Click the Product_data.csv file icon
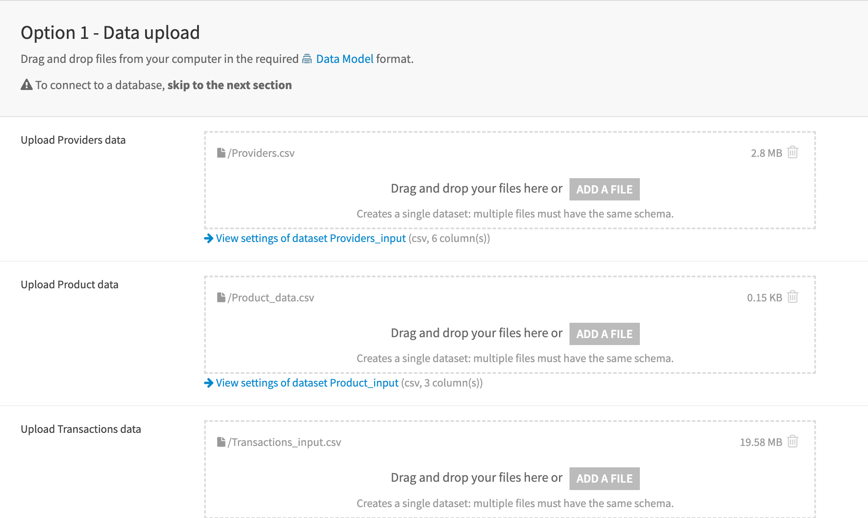 point(221,297)
